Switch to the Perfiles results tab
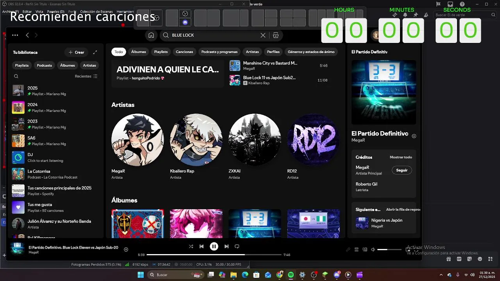This screenshot has height=281, width=500. coord(273,52)
